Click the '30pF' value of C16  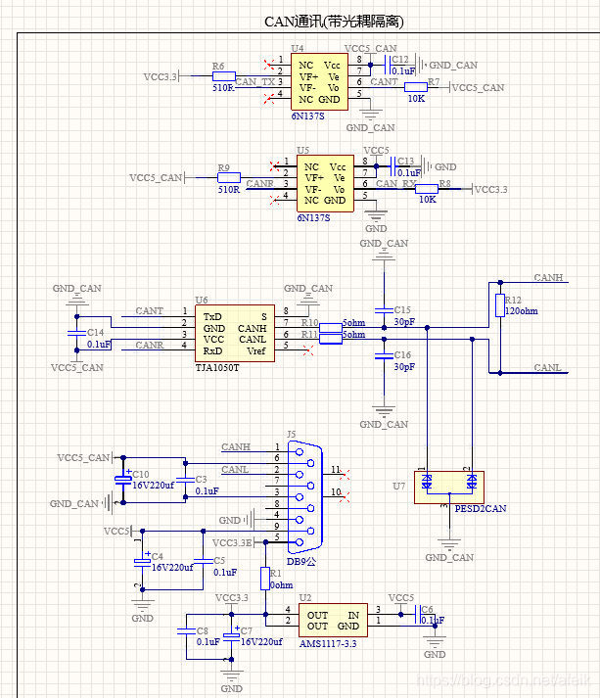tap(404, 367)
